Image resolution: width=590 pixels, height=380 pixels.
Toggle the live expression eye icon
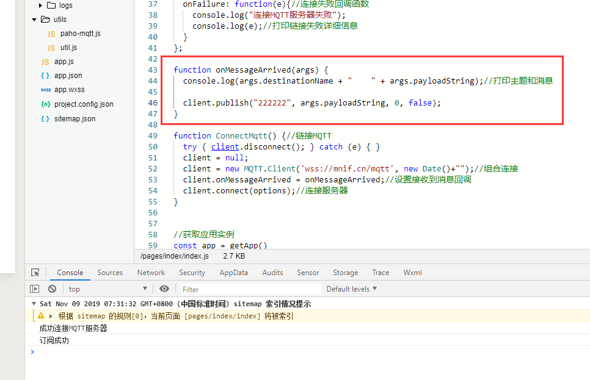164,289
